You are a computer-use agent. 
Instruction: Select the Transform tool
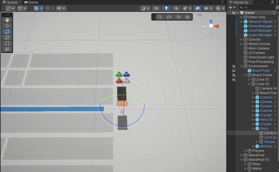(7, 49)
